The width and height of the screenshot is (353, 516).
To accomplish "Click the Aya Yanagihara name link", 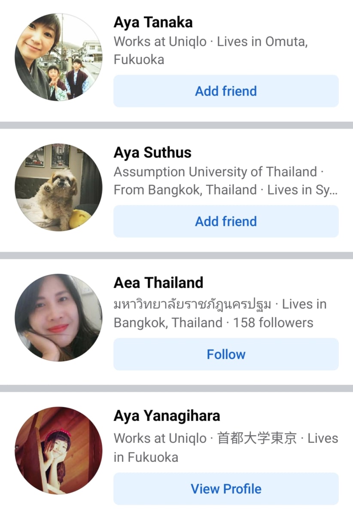I will click(x=167, y=416).
